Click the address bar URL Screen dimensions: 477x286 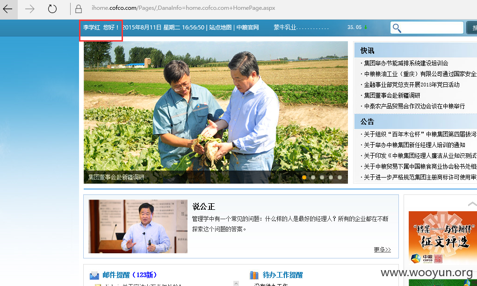coord(183,8)
